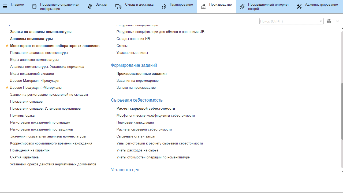Click star next to Мониторинг выполнения лабораторных анализов
Viewport: 343px width, 193px height.
click(x=7, y=46)
